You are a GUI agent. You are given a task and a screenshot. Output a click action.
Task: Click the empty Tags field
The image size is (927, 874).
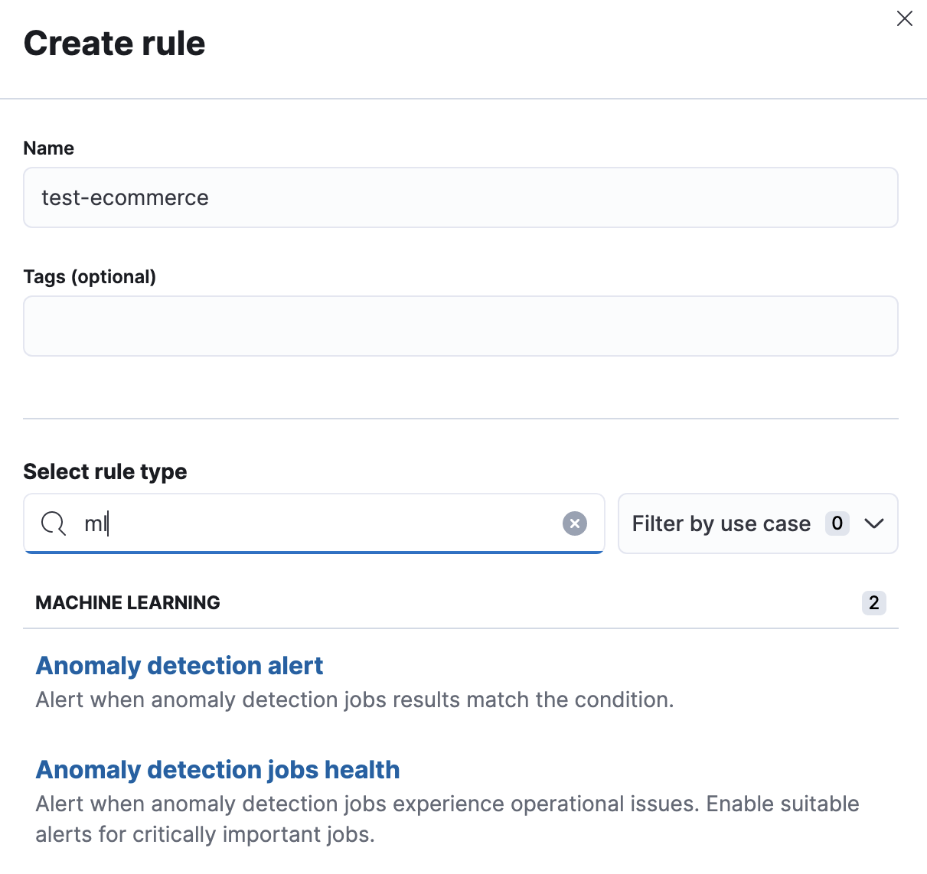point(459,326)
